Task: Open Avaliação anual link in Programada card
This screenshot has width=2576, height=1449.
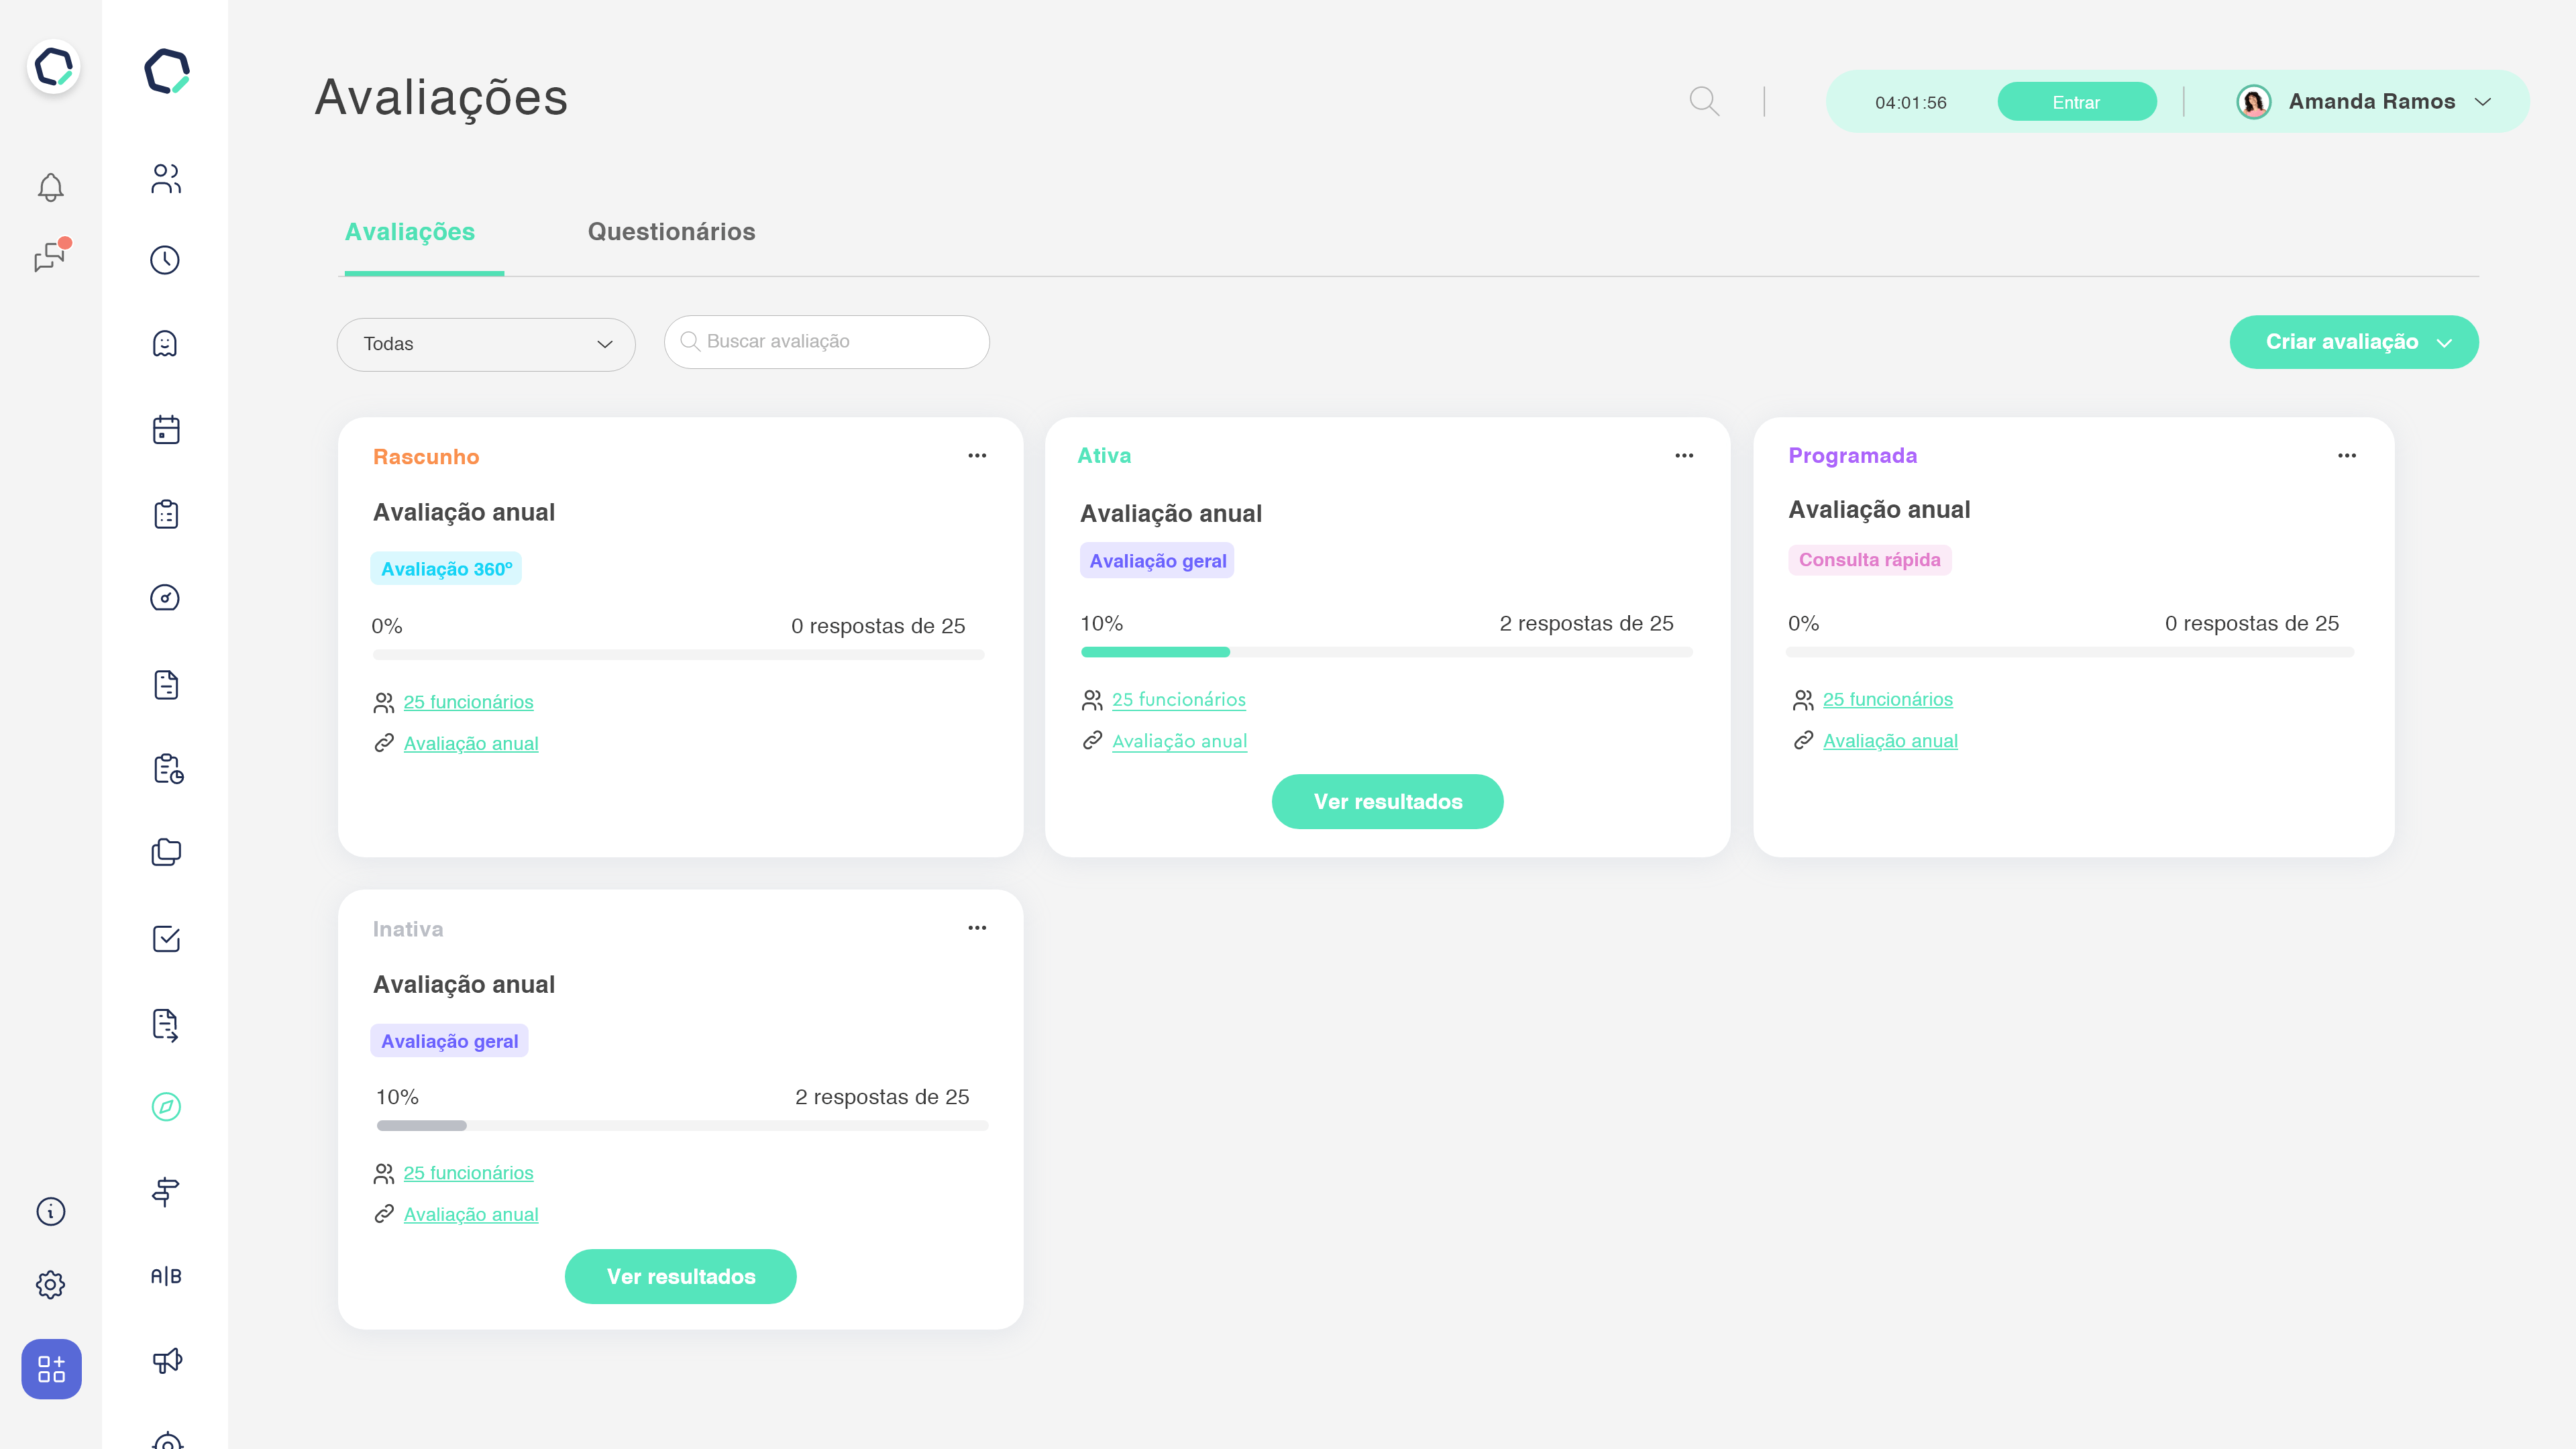Action: [x=1890, y=741]
